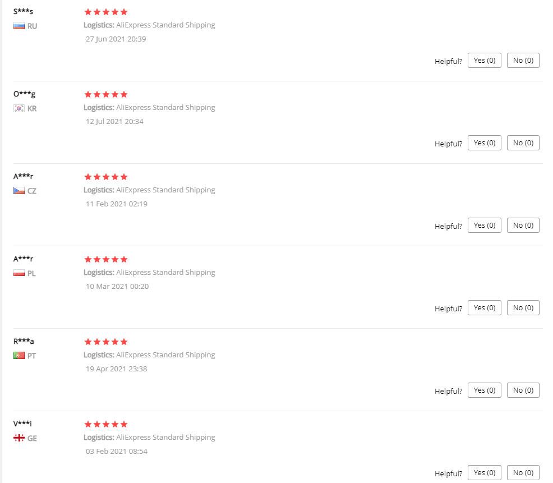Click the Polish flag icon beside PL
553x483 pixels.
click(19, 273)
